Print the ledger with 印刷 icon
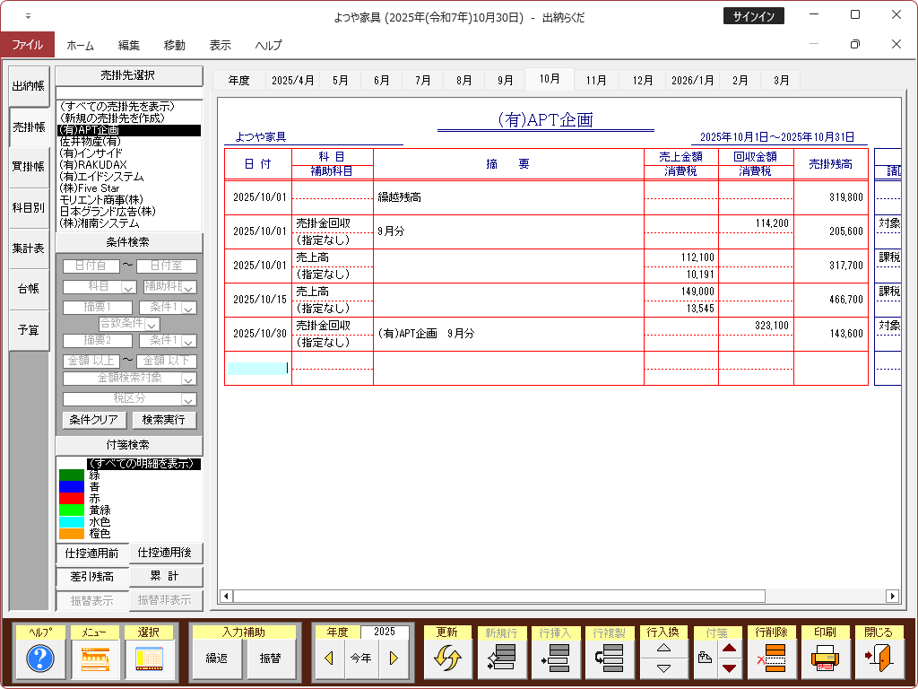This screenshot has width=918, height=689. tap(824, 659)
